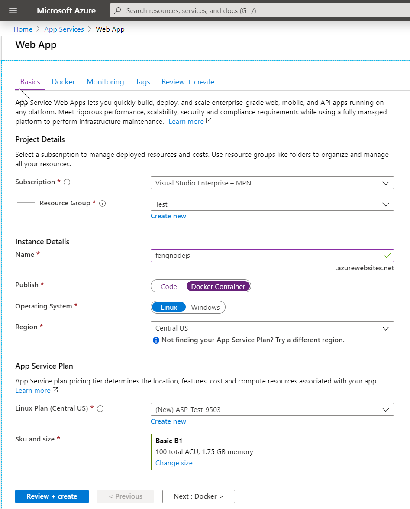Image resolution: width=410 pixels, height=509 pixels.
Task: Expand the Subscription dropdown
Action: [272, 183]
